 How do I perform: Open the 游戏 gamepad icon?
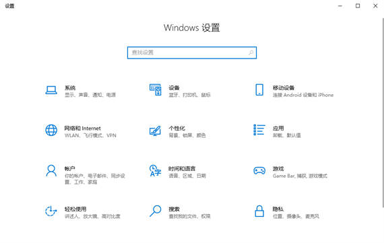pos(259,170)
